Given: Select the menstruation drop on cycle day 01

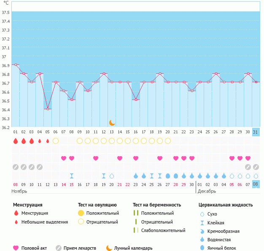Looking at the screenshot, I should 16,141.
